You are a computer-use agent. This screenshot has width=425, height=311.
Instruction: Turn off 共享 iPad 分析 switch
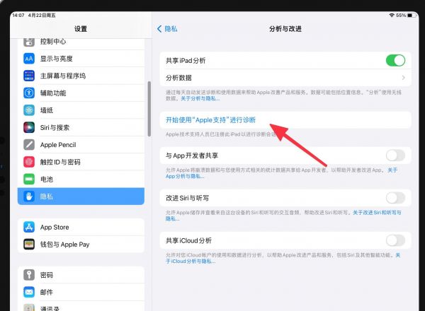(x=395, y=60)
